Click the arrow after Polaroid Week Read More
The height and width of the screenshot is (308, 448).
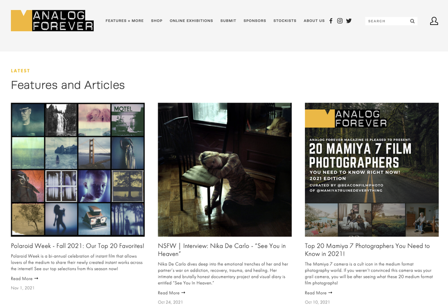pyautogui.click(x=36, y=278)
